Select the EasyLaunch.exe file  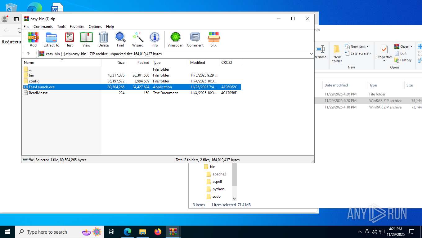(x=131, y=87)
